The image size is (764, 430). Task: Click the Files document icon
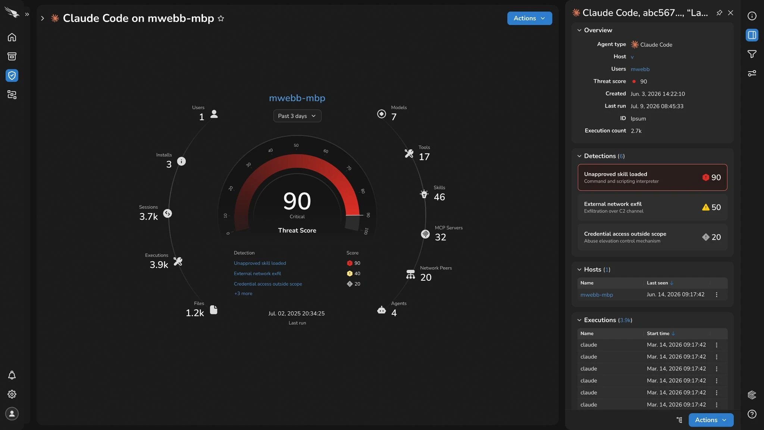[x=214, y=310]
